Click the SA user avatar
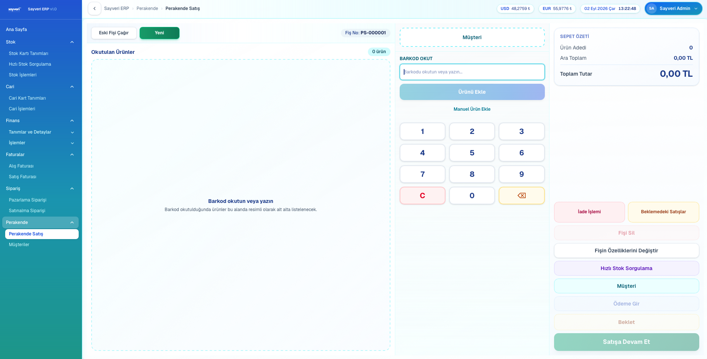Viewport: 707px width, 359px height. click(652, 8)
